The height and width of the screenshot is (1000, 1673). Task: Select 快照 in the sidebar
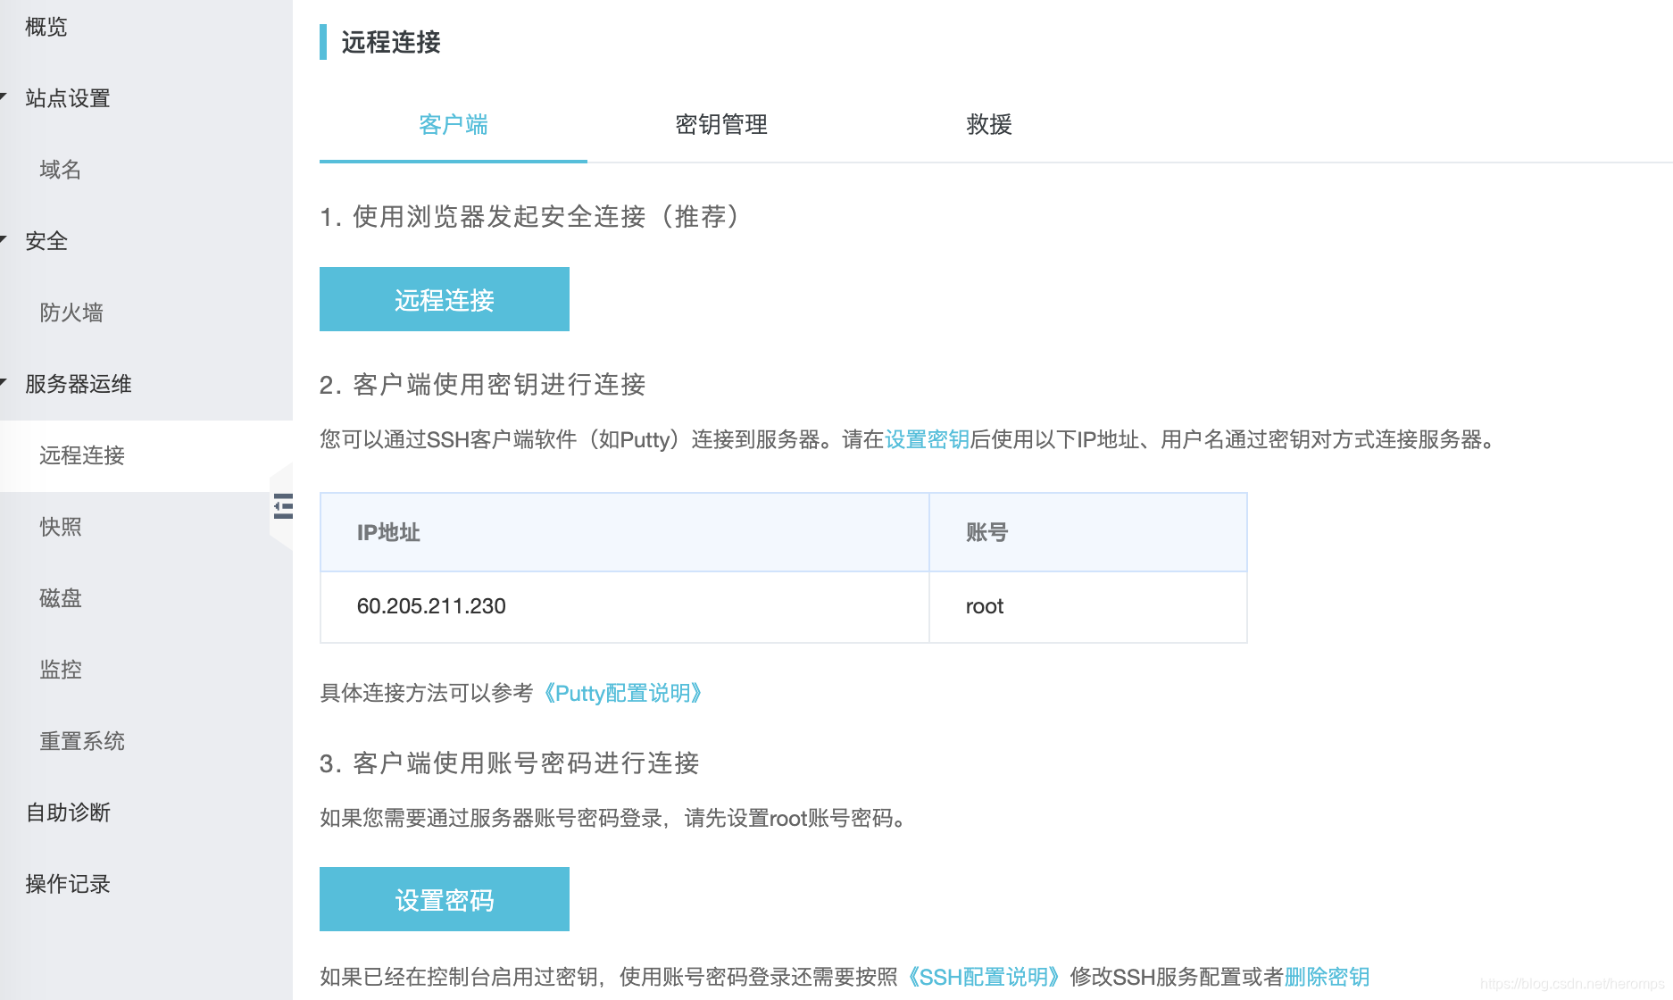tap(60, 527)
